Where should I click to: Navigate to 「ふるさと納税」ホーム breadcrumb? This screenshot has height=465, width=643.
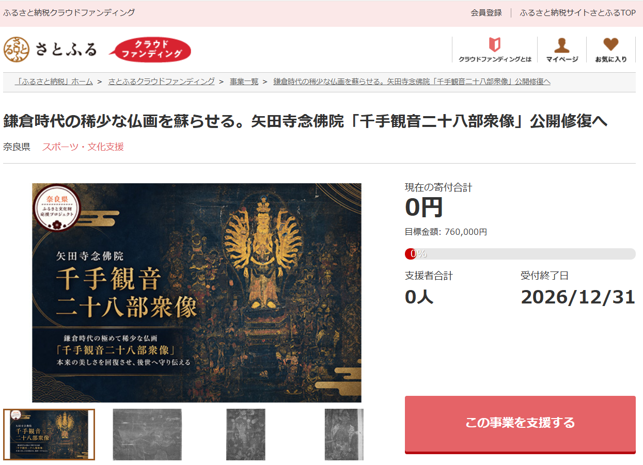point(54,82)
